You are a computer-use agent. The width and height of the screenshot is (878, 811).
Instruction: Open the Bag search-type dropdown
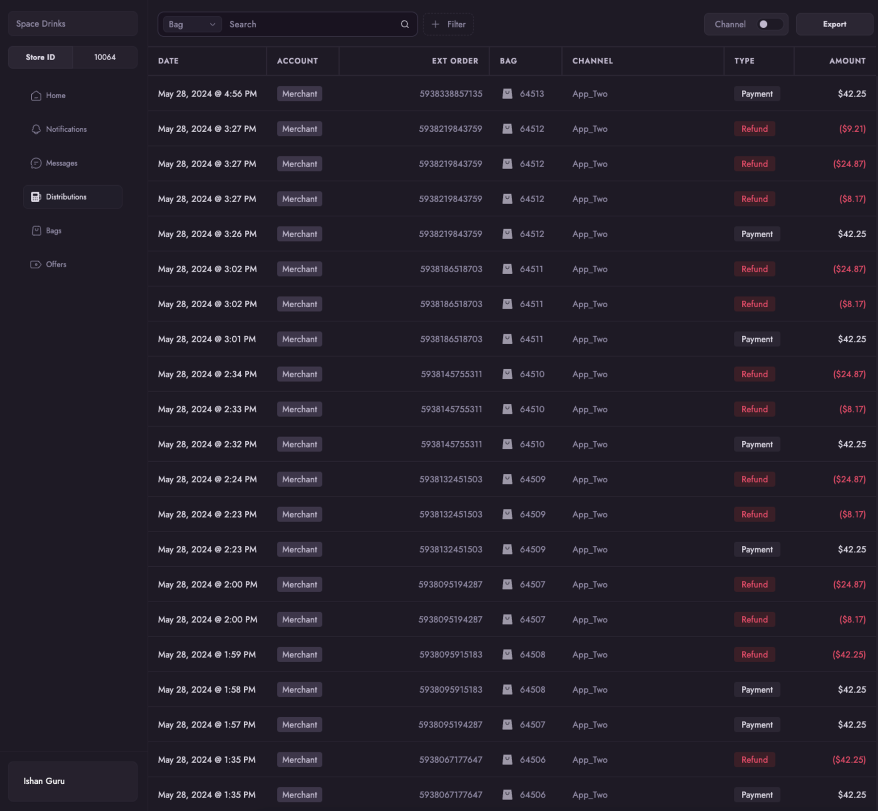[192, 25]
